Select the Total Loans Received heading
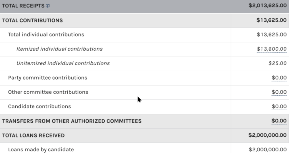Viewport: 291px width, 153px height. click(x=34, y=135)
